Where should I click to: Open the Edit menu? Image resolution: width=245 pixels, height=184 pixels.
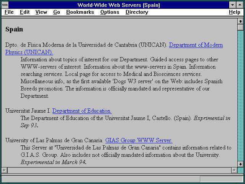(24, 12)
